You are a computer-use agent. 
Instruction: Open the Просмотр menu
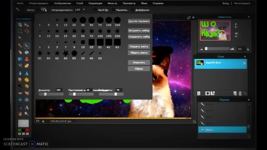click(129, 3)
